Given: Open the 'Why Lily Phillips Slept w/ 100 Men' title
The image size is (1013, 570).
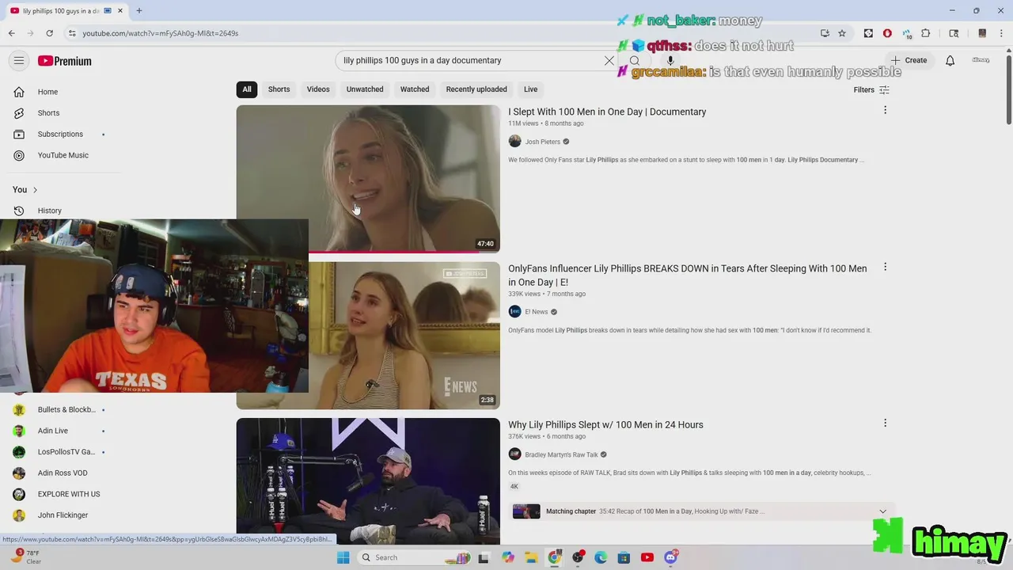Looking at the screenshot, I should point(605,425).
